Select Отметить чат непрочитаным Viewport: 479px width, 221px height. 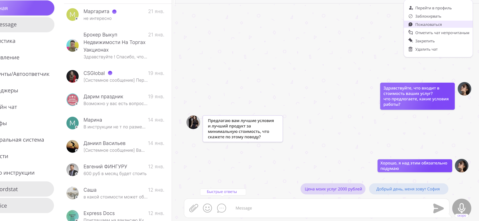(x=438, y=33)
